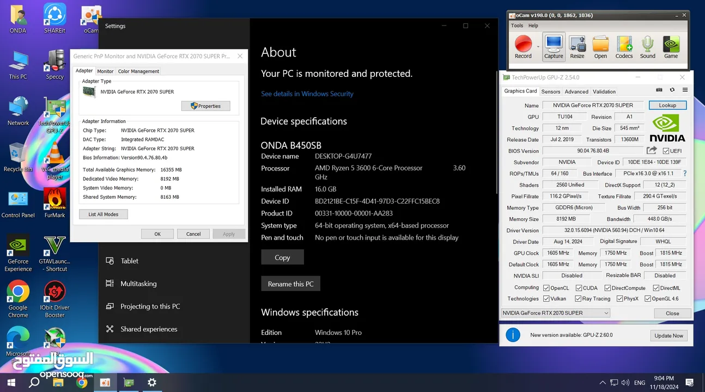The width and height of the screenshot is (705, 392).
Task: Toggle the PhysX checkbox
Action: point(619,298)
